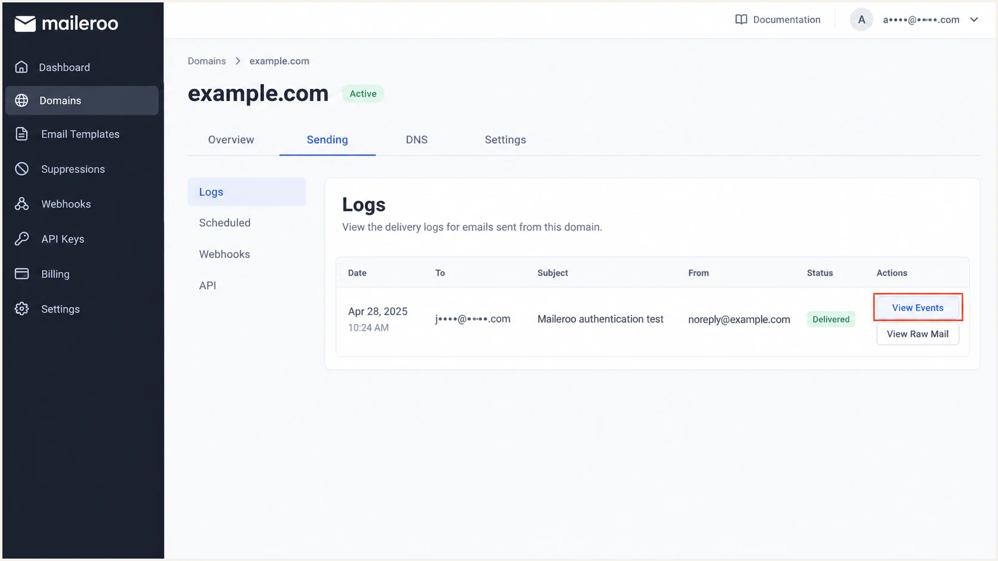Expand the account dropdown chevron
The image size is (998, 561).
click(974, 20)
